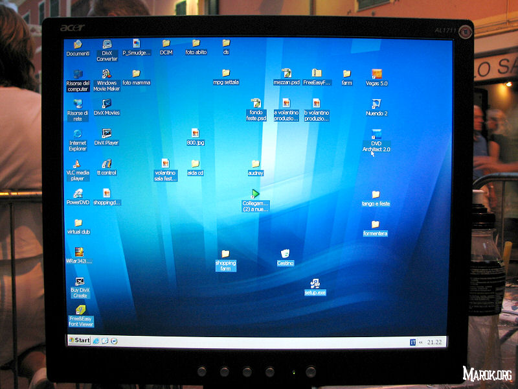Screen dimensions: 518x389
Task: Select the 'a volantino produzio...' file
Action: [x=286, y=110]
